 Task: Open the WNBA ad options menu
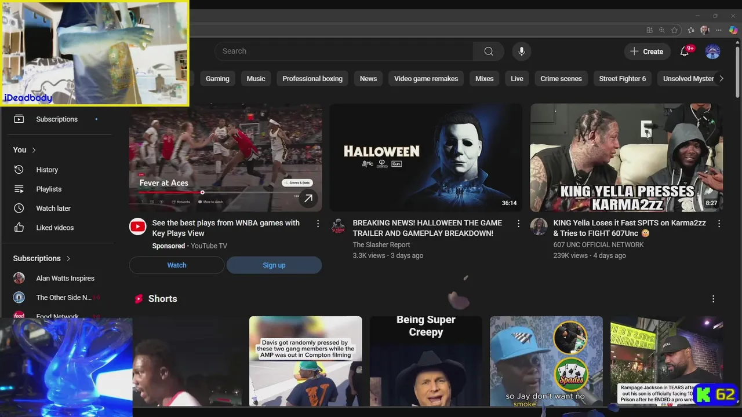tap(318, 224)
